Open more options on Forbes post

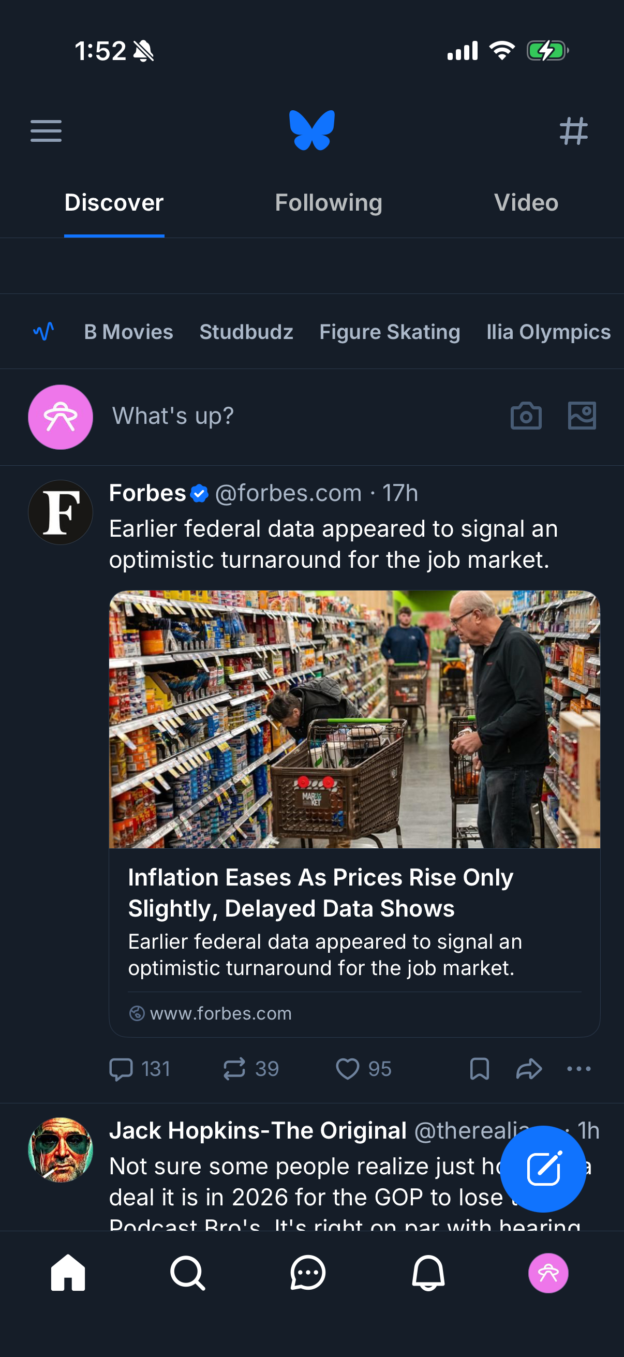(578, 1069)
